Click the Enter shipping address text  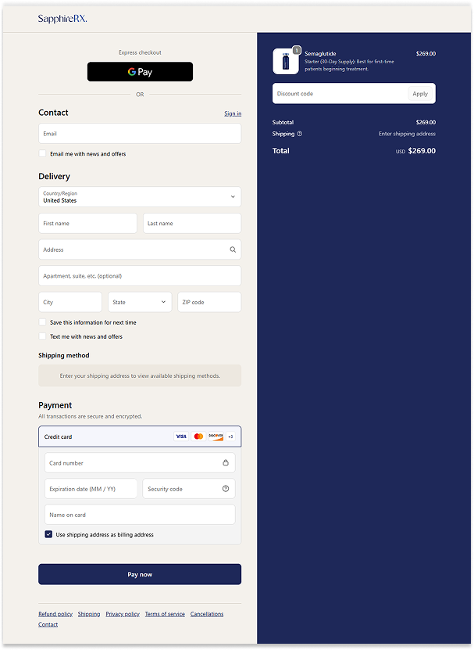[x=407, y=134]
